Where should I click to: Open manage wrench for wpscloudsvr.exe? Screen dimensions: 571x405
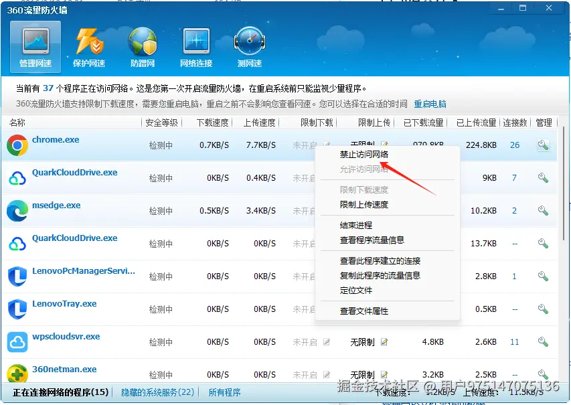tap(544, 341)
